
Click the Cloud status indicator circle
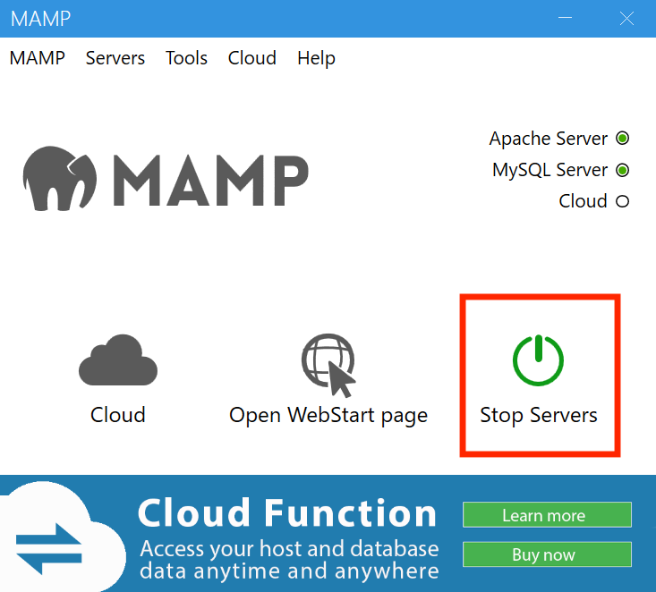(x=623, y=201)
